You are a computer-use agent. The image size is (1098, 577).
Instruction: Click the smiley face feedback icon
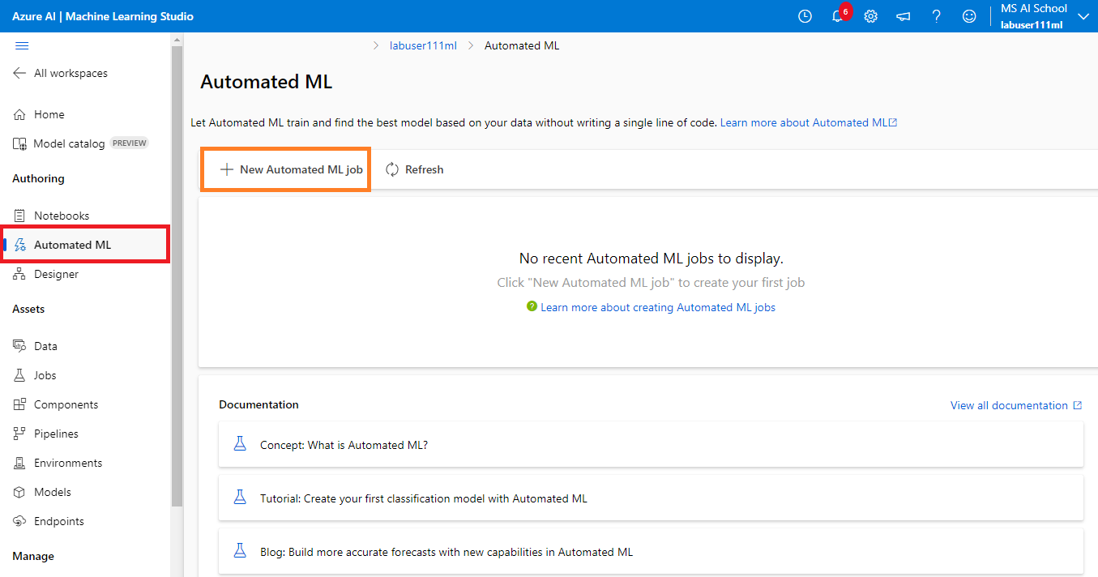[969, 16]
